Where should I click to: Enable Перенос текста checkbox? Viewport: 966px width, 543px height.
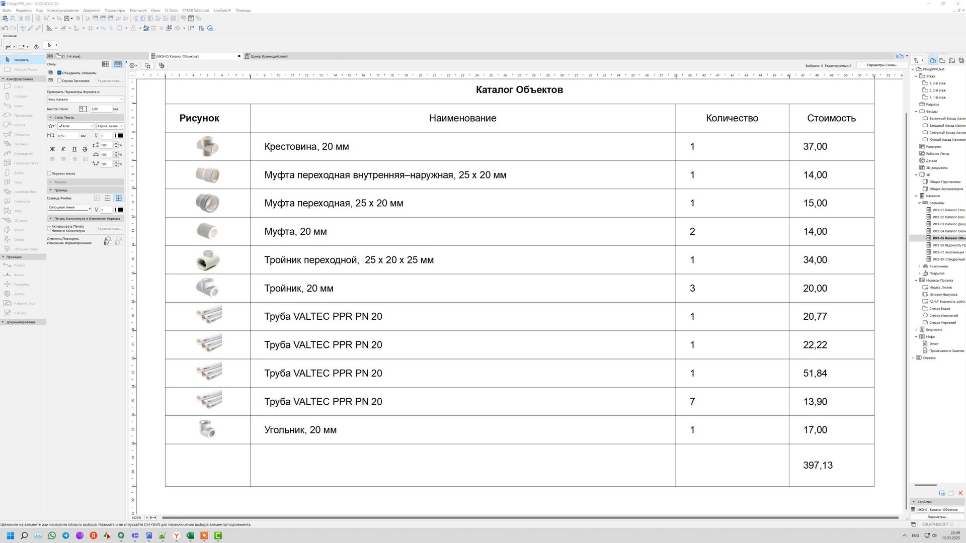pyautogui.click(x=49, y=173)
